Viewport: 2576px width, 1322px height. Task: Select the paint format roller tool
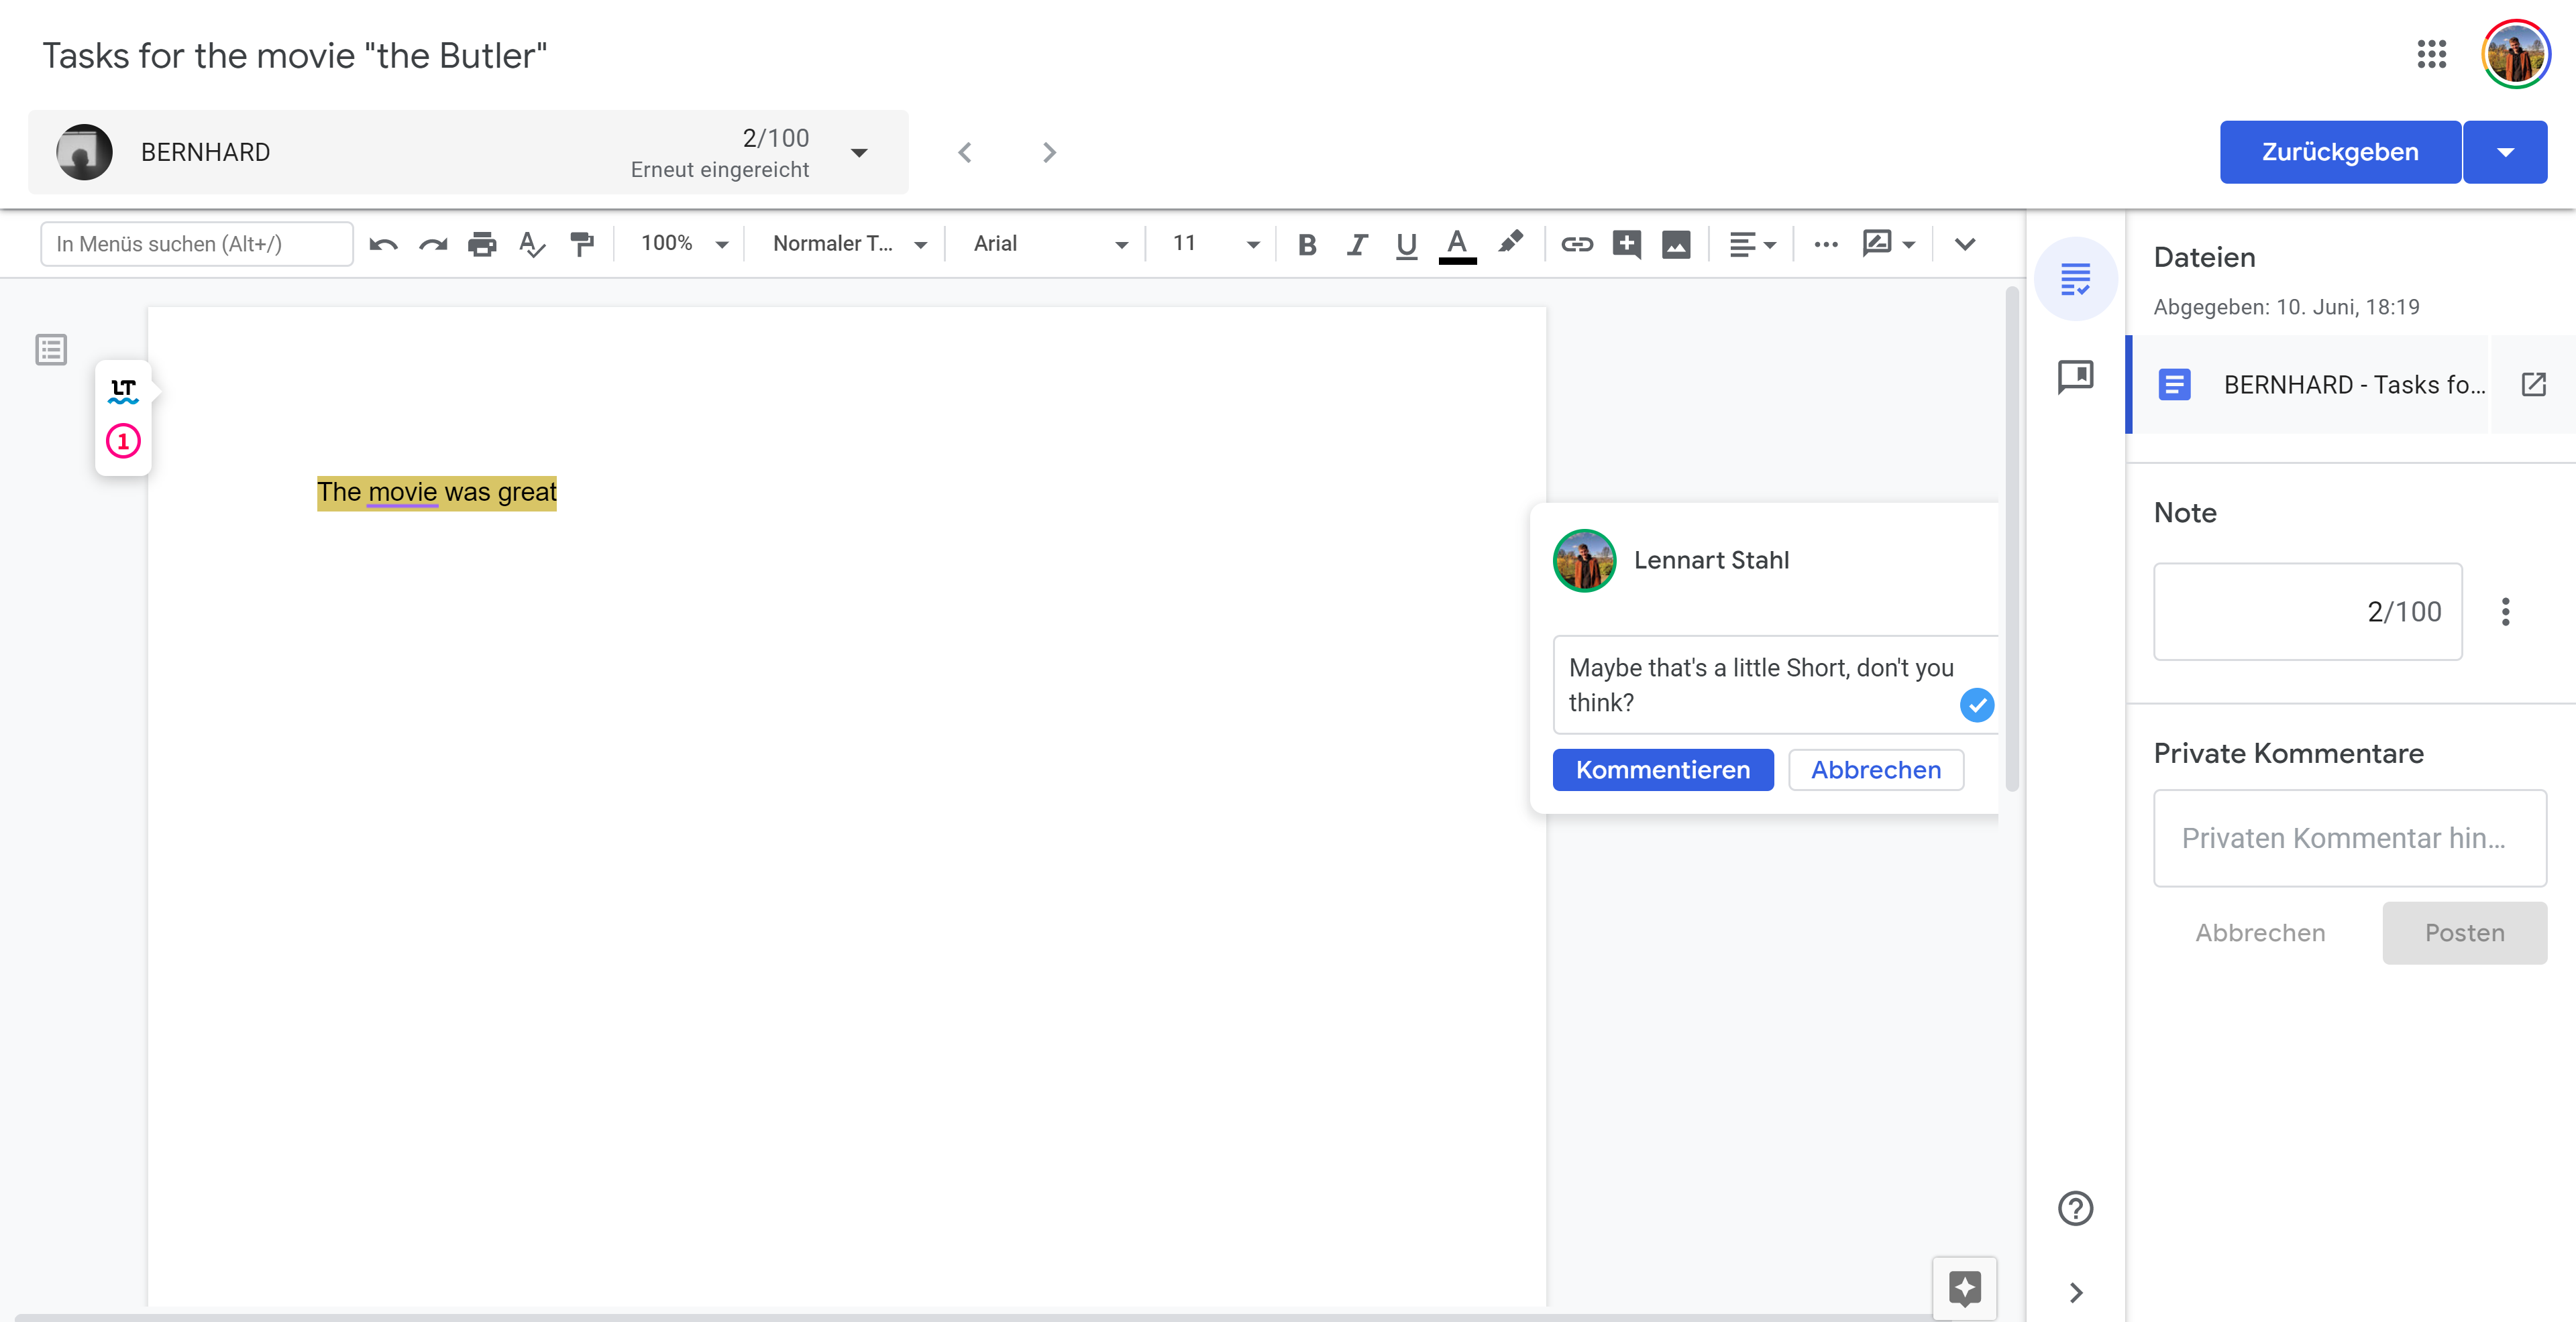[581, 244]
